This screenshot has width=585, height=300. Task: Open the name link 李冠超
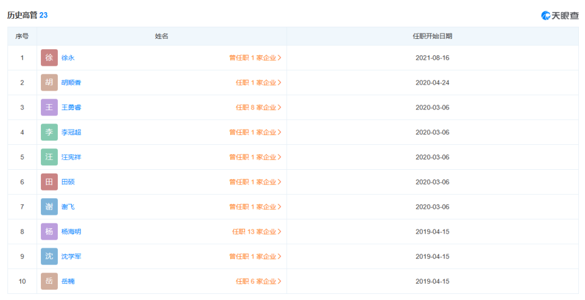coord(71,132)
